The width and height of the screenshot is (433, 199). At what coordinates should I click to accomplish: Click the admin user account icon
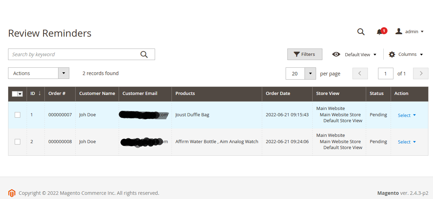399,31
